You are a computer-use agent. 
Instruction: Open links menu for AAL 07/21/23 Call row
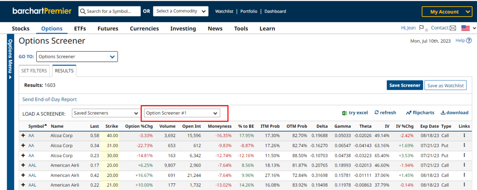pos(464,165)
